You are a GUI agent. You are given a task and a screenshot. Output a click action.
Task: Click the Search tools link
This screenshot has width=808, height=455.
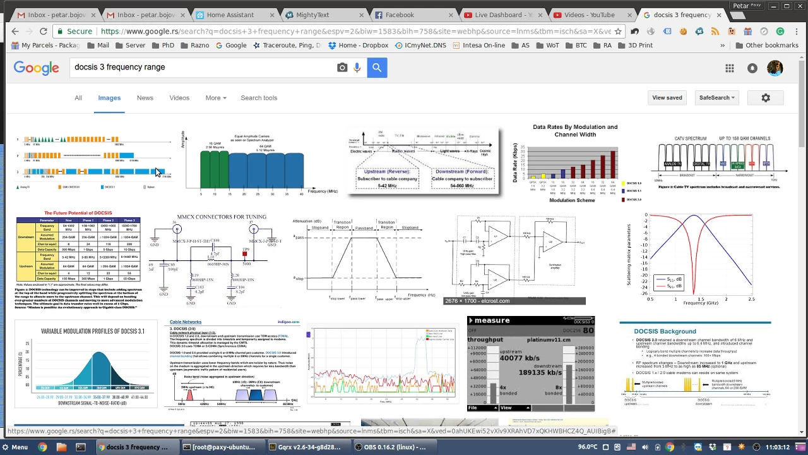[x=259, y=98]
